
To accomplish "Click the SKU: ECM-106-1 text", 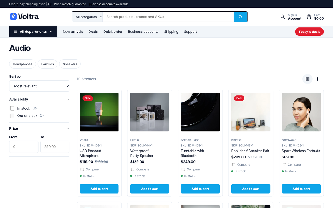I will (x=91, y=146).
